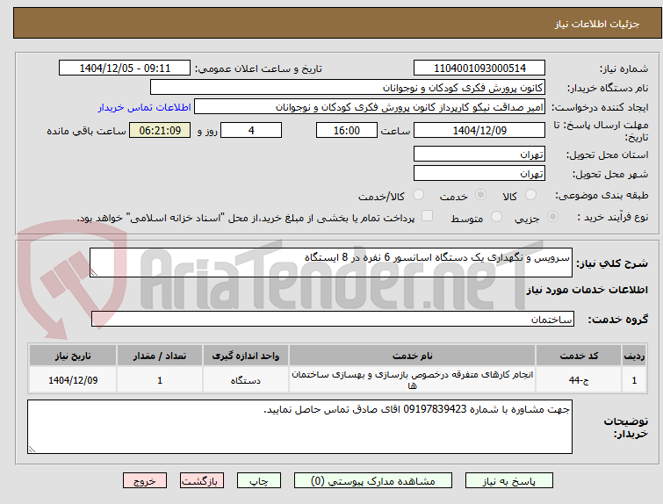Click the response deadline date field 1404/12/09
Viewport: 663px width, 504px height.
coord(479,130)
